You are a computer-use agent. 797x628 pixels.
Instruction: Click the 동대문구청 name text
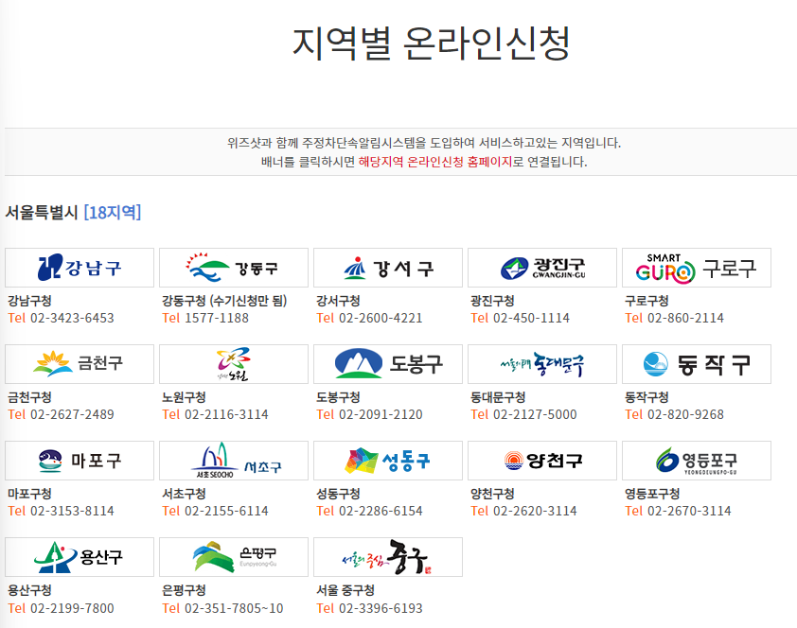tap(498, 397)
